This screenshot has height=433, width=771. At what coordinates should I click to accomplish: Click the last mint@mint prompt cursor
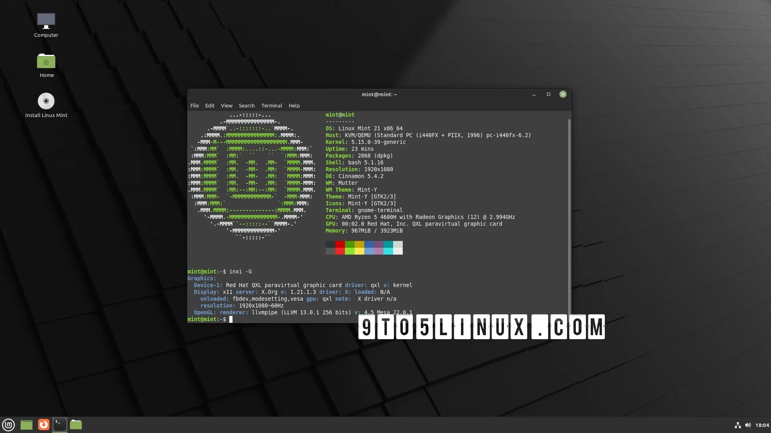pos(230,320)
